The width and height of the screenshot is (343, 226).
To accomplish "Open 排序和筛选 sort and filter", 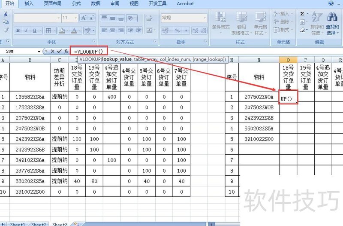I will [x=317, y=23].
